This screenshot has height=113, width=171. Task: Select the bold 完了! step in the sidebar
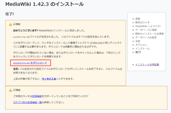(x=138, y=52)
